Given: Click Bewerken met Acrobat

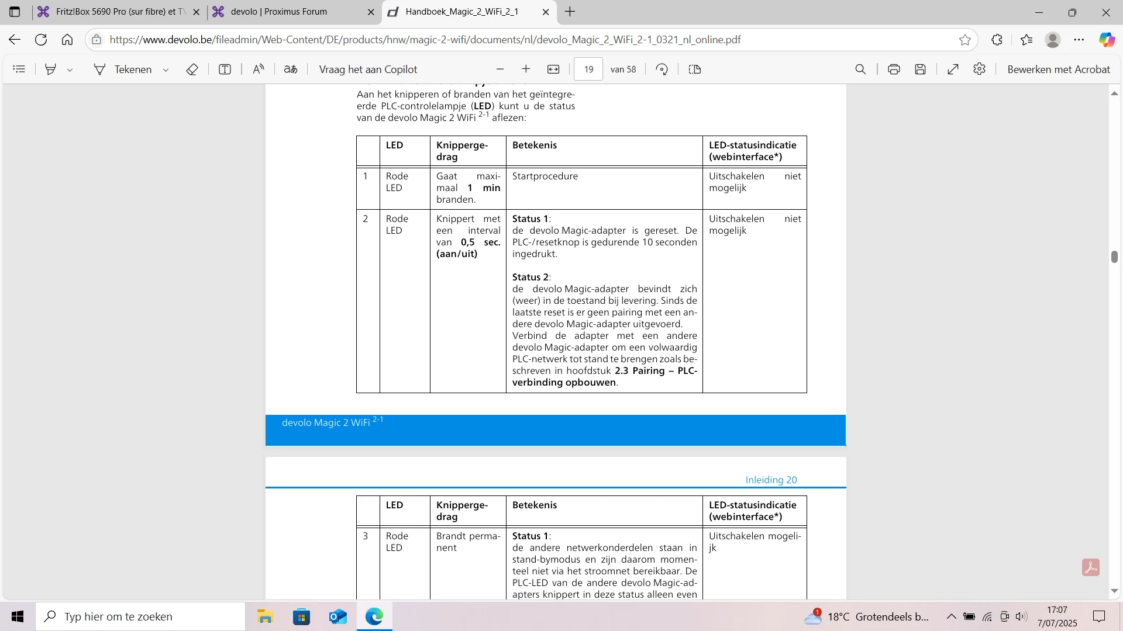Looking at the screenshot, I should pos(1059,69).
